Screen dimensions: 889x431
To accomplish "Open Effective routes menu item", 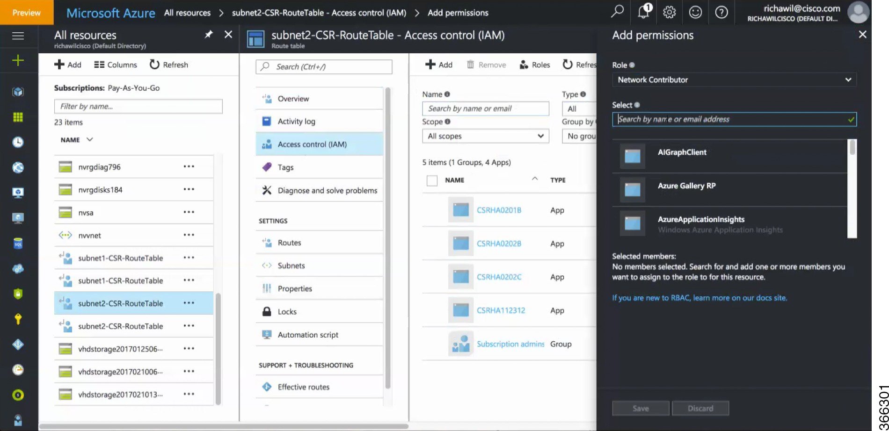I will (319, 387).
